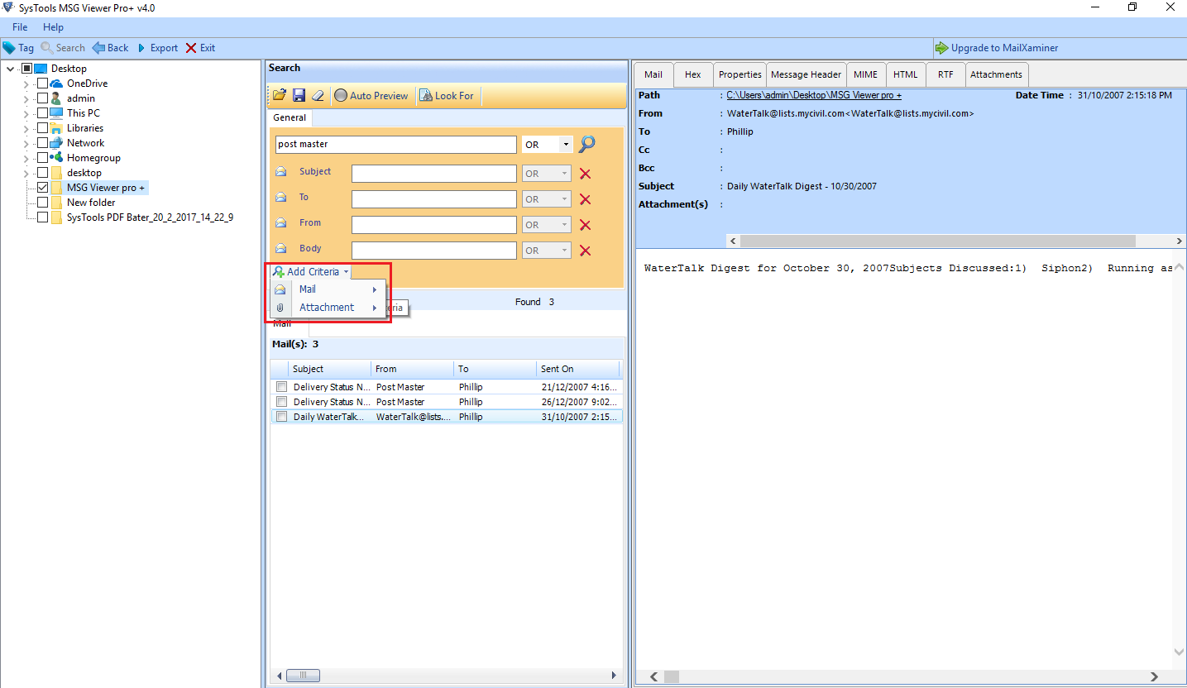Remove the From criteria with red X
The height and width of the screenshot is (688, 1187).
pyautogui.click(x=585, y=225)
